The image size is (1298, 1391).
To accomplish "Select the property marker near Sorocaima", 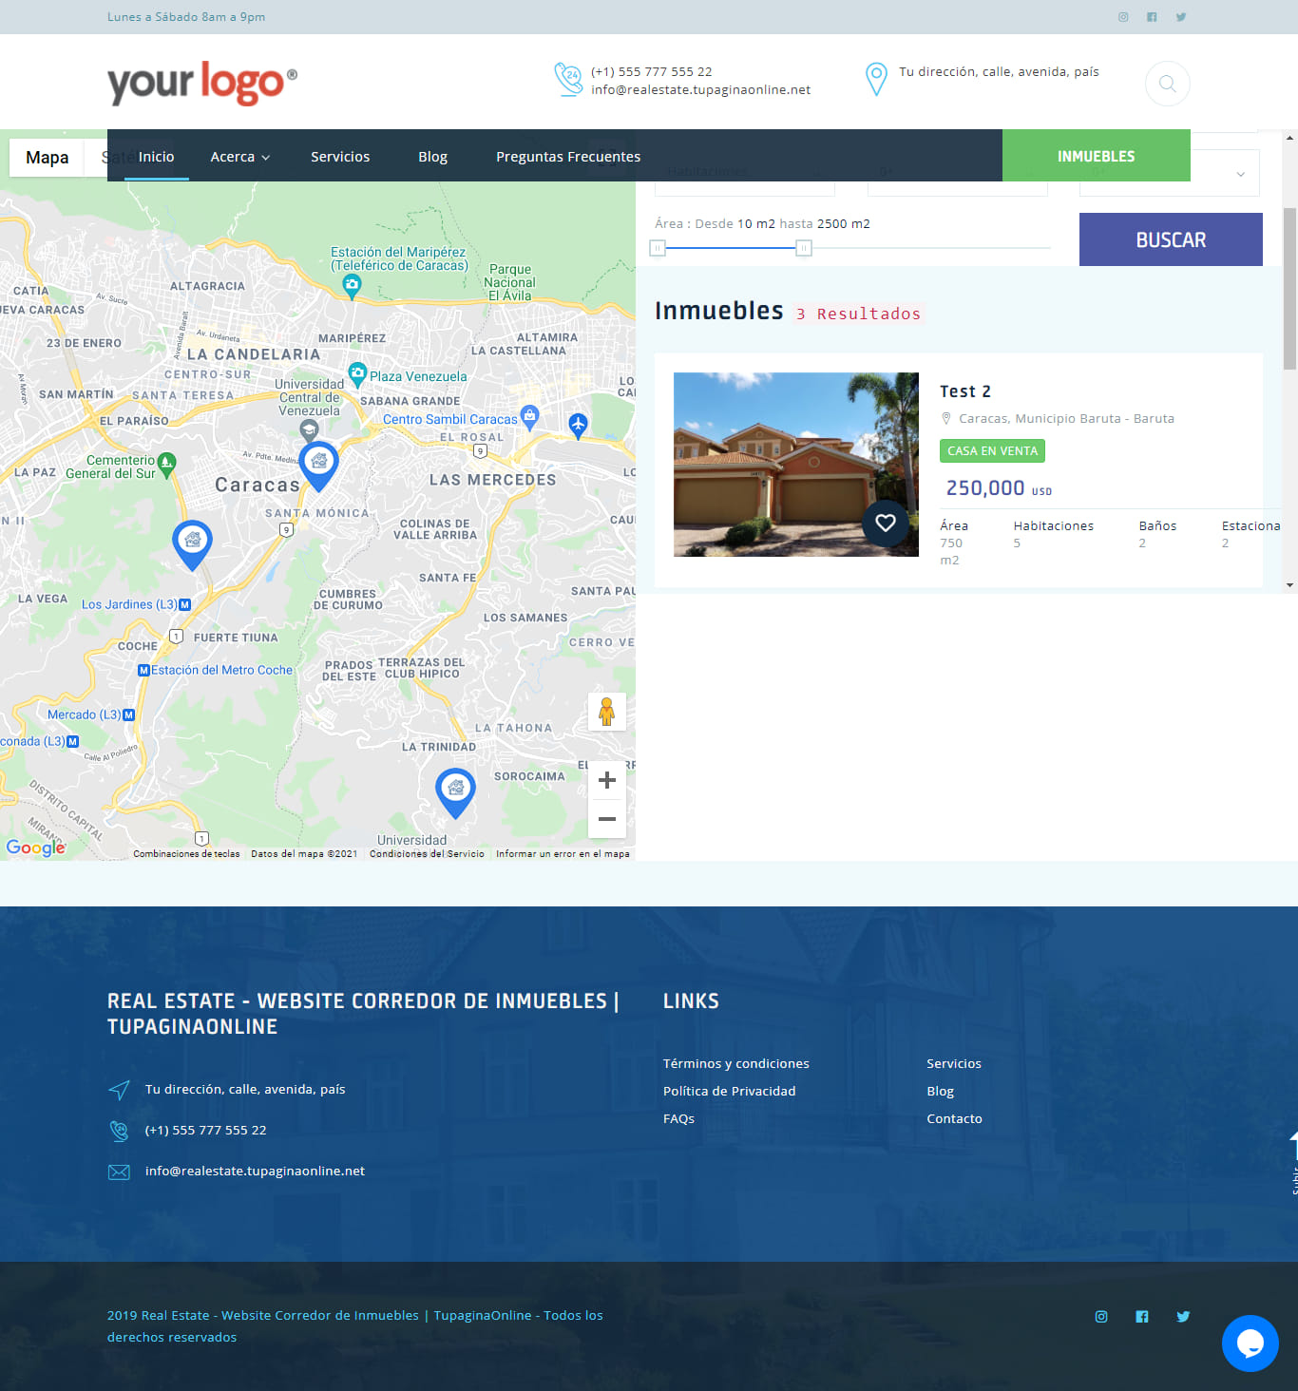I will tap(455, 790).
